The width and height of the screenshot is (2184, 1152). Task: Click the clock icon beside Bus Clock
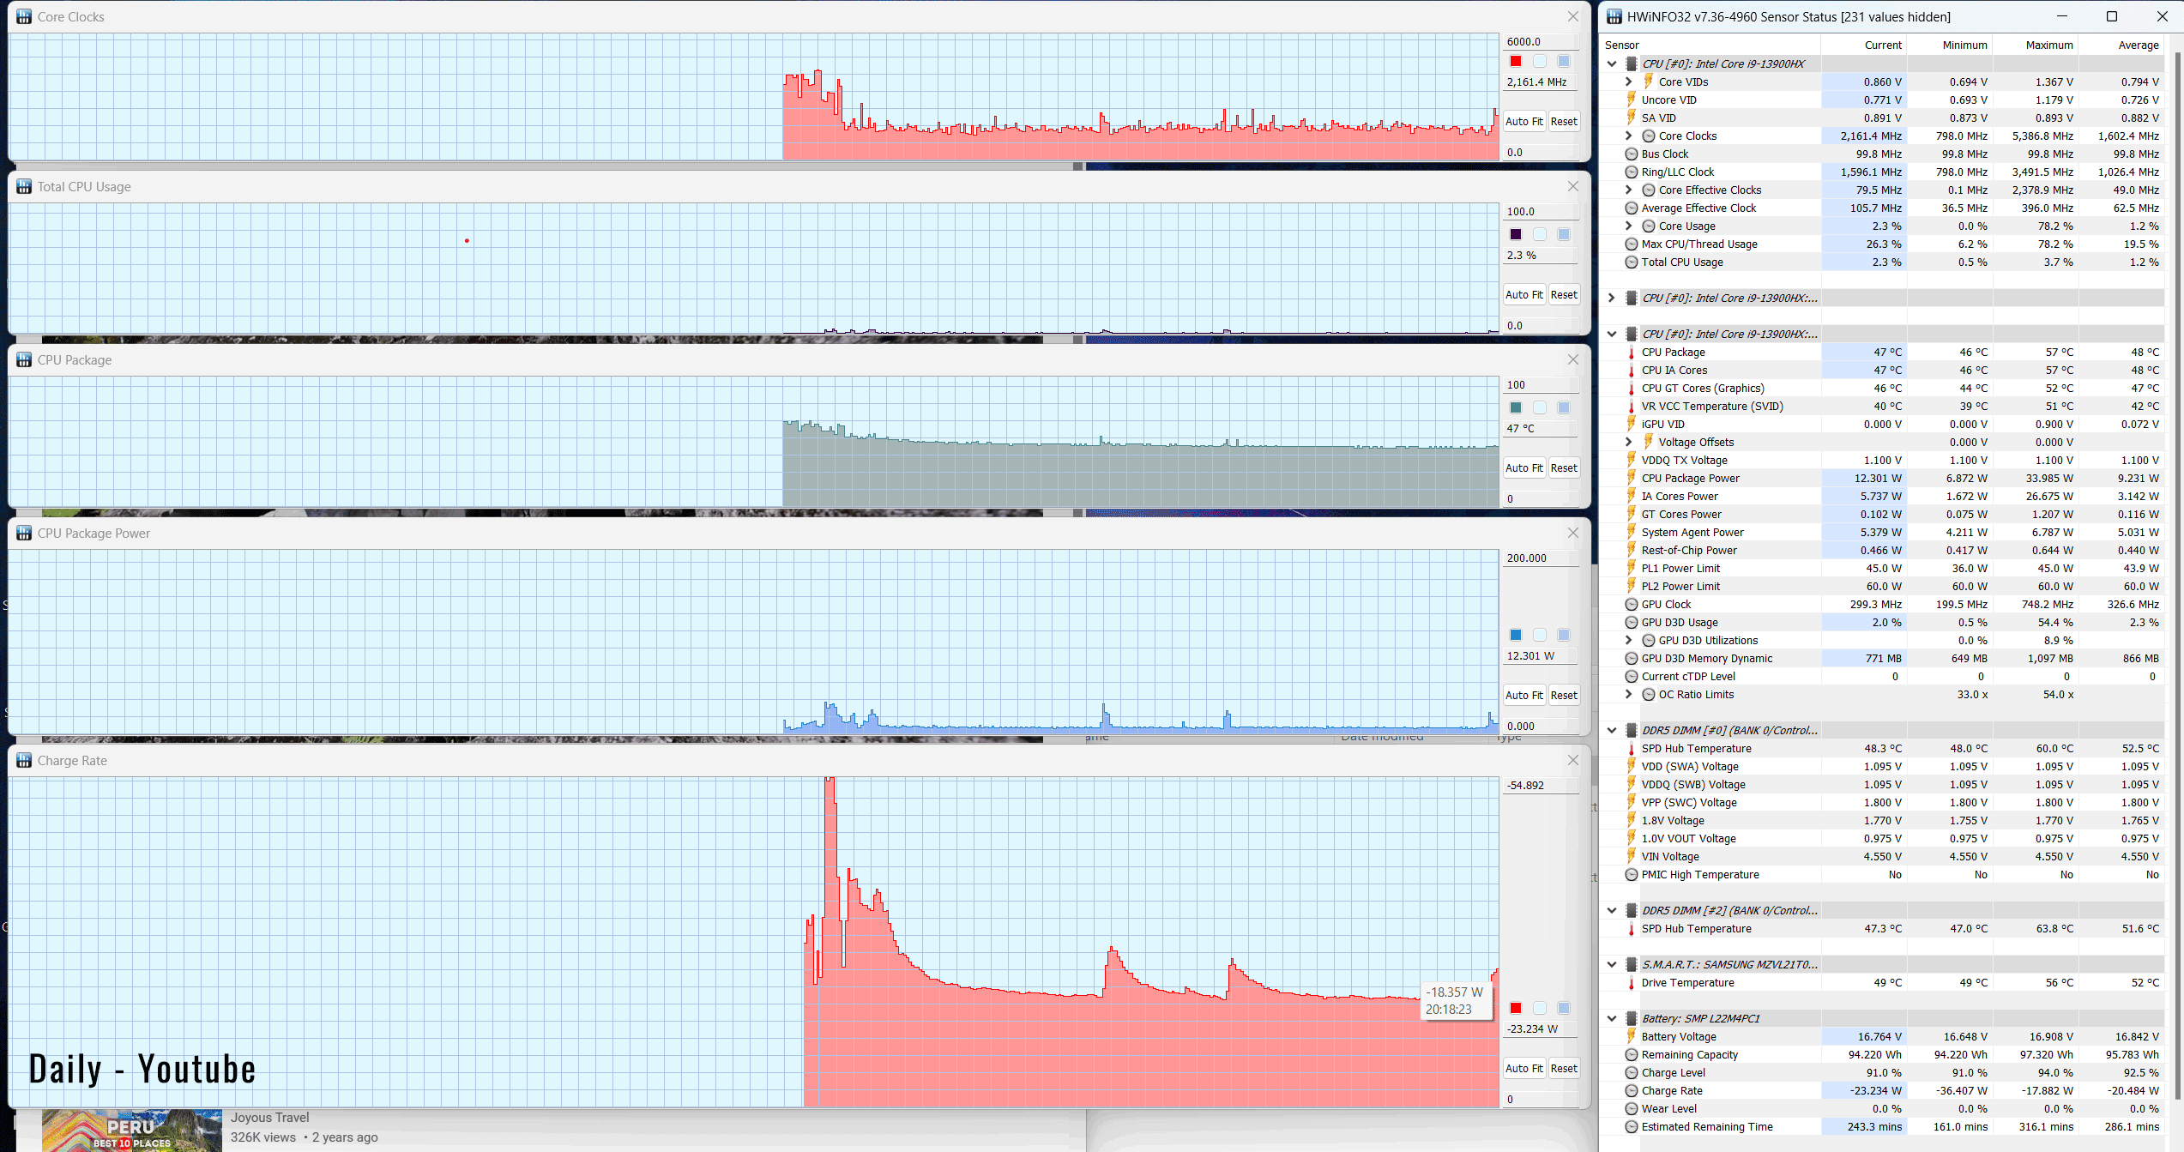tap(1632, 154)
